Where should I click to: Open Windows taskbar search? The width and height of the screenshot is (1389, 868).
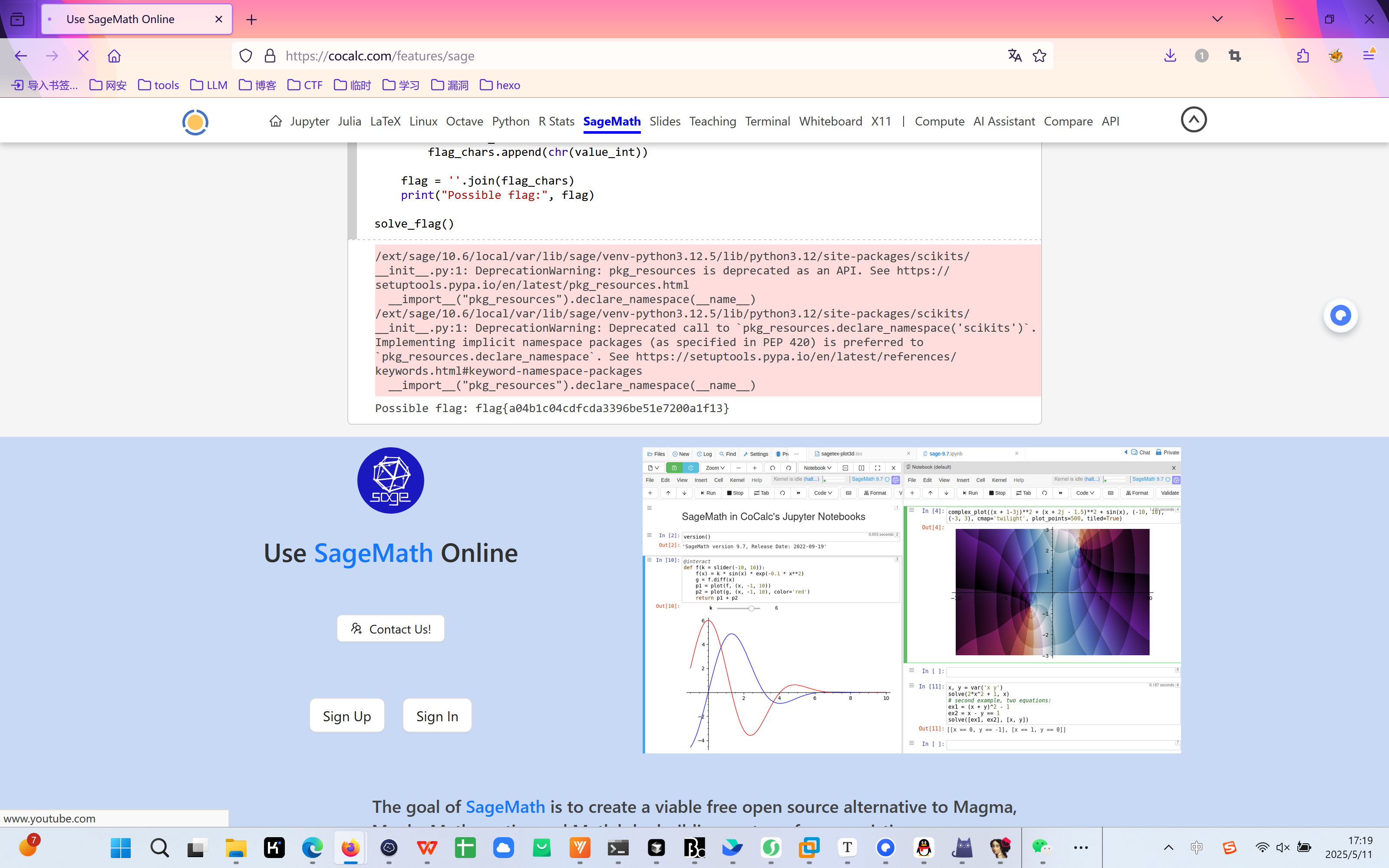point(159,847)
